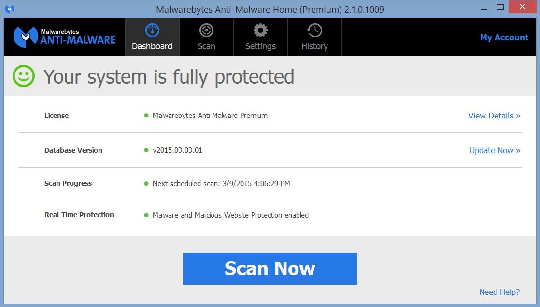Click Update Now » for database
Viewport: 540px width, 307px height.
click(495, 150)
